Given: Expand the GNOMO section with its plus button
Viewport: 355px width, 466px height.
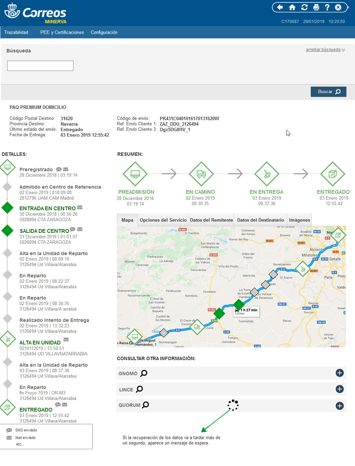Looking at the screenshot, I should pos(340,373).
